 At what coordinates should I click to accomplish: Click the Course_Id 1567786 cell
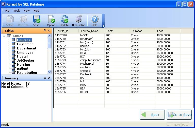click(x=67, y=92)
